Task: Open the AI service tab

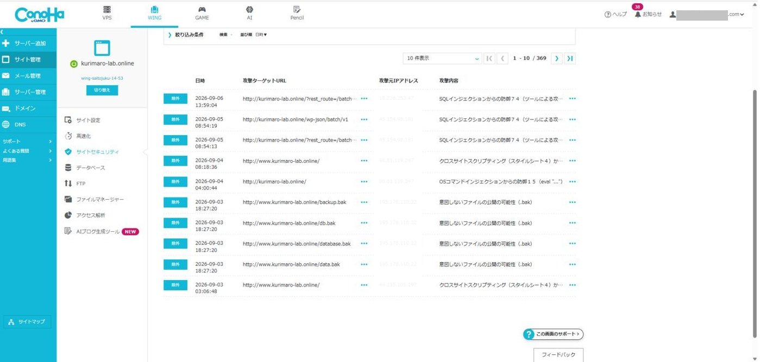Action: (x=249, y=13)
